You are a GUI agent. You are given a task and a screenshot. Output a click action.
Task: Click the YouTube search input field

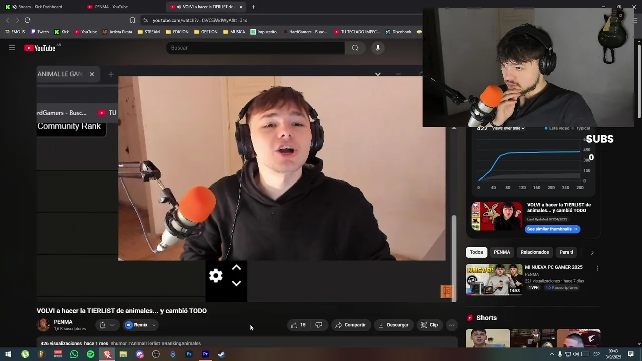(255, 48)
